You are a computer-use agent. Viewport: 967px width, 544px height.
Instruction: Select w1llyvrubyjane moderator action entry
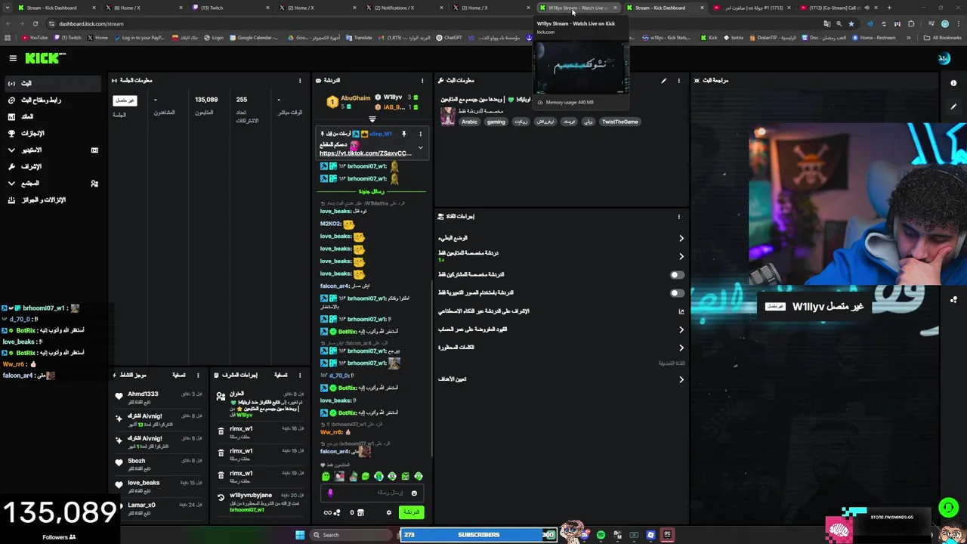(x=261, y=502)
